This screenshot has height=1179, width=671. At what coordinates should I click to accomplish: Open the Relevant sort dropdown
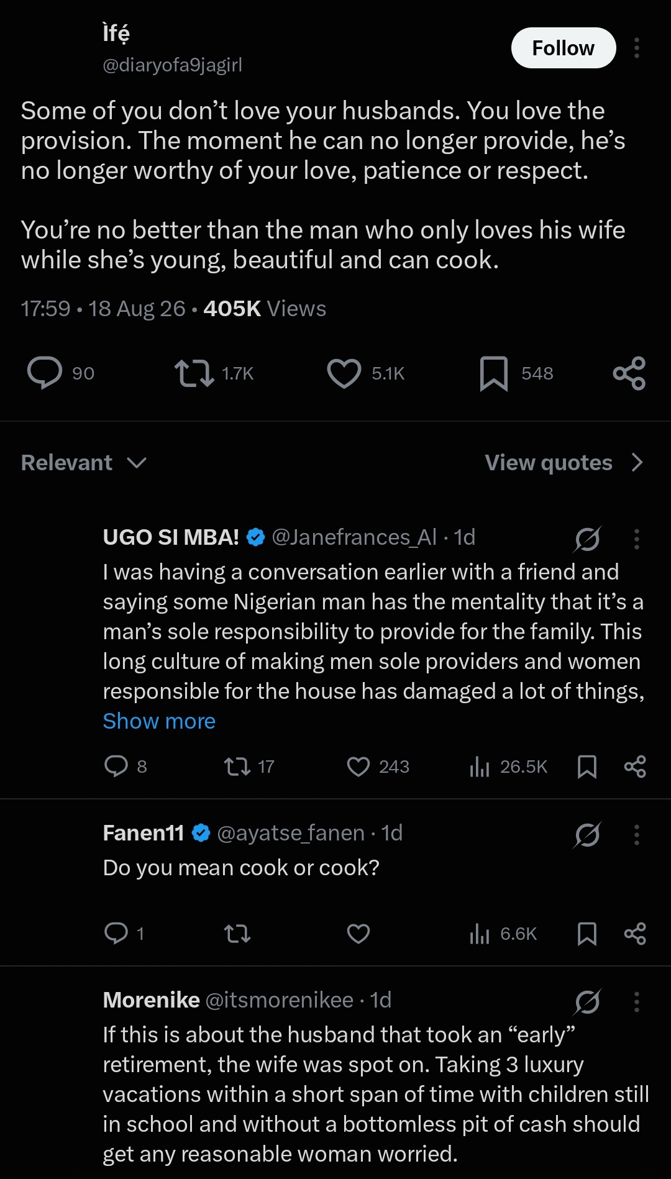click(84, 463)
